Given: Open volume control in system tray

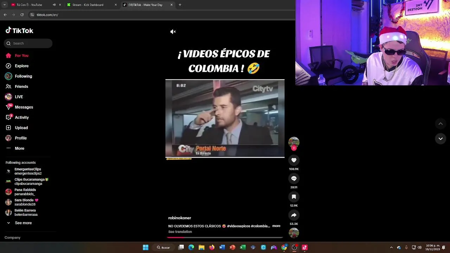Looking at the screenshot, I should (x=419, y=247).
